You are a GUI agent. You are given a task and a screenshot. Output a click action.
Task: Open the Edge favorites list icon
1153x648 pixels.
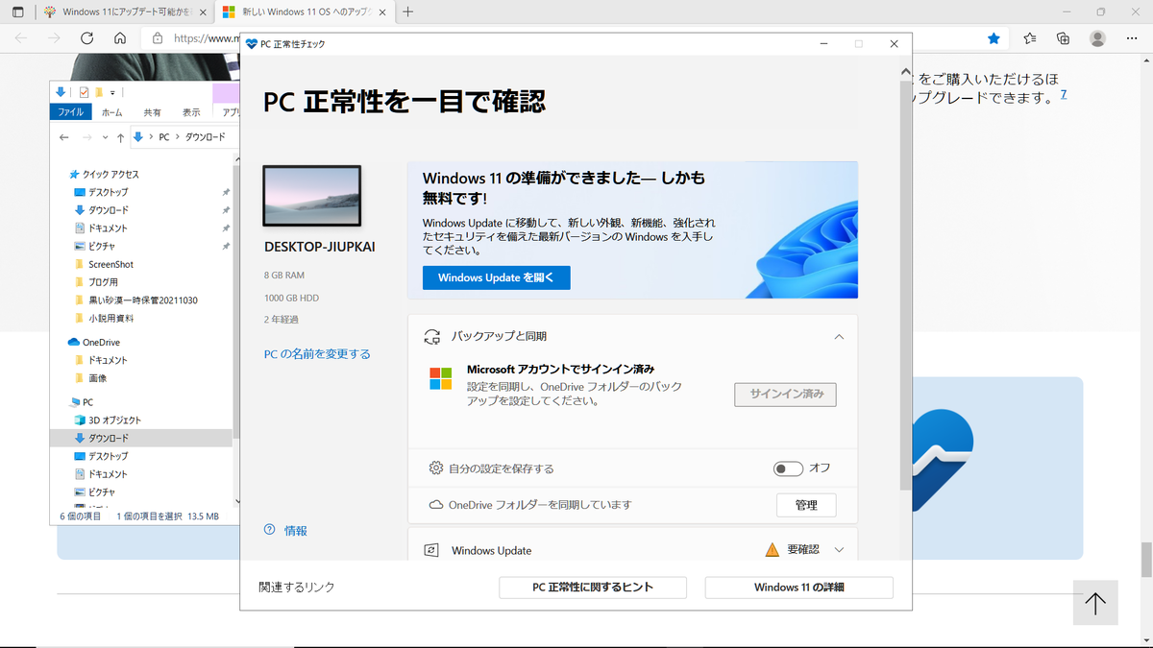click(x=1030, y=38)
